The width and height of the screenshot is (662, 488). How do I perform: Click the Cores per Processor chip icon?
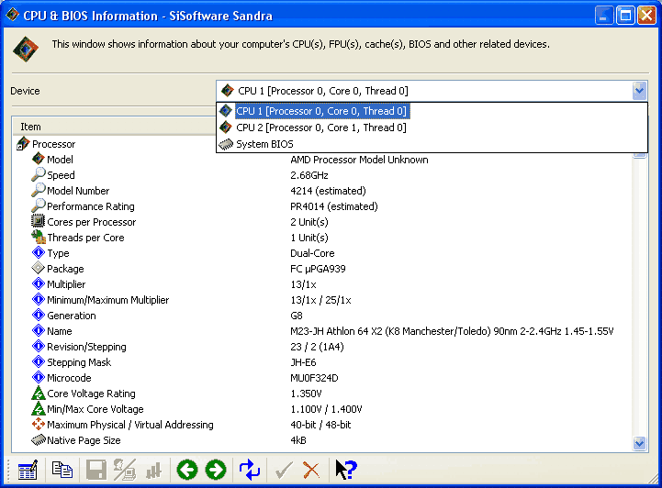point(38,221)
